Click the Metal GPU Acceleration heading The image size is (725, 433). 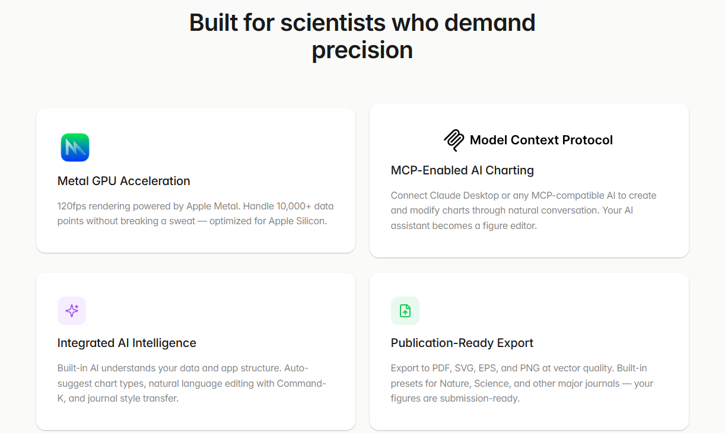click(x=124, y=181)
